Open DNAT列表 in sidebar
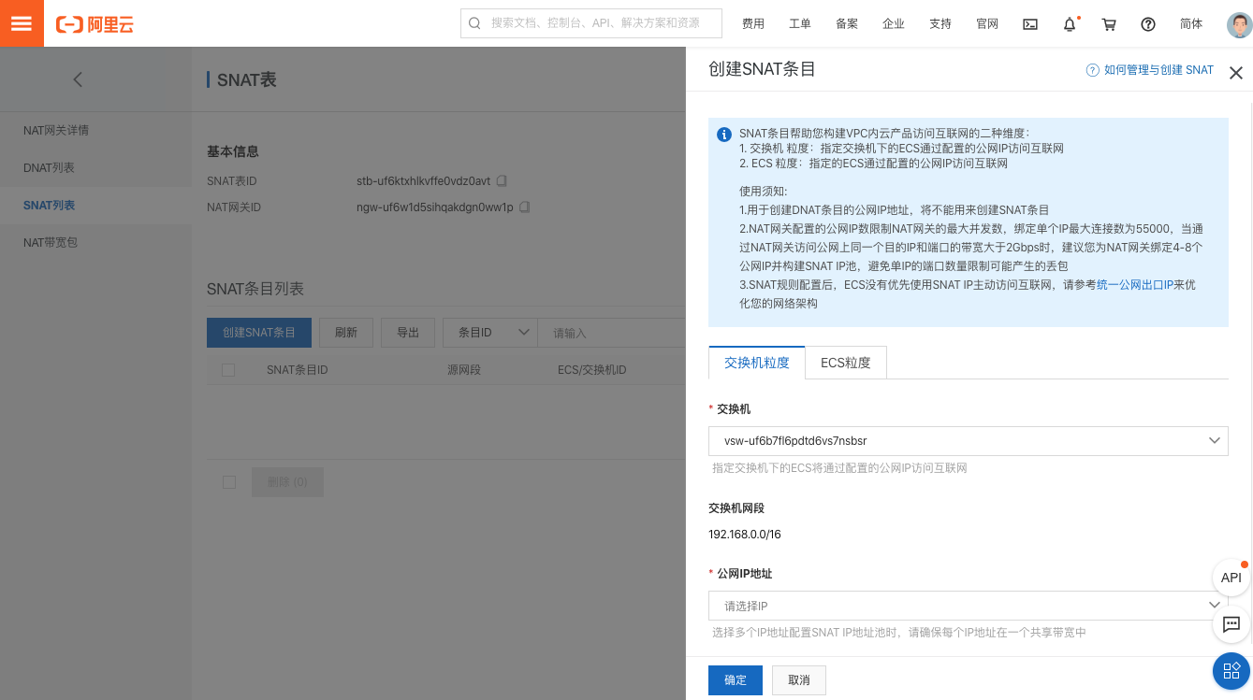The height and width of the screenshot is (700, 1253). [x=49, y=167]
